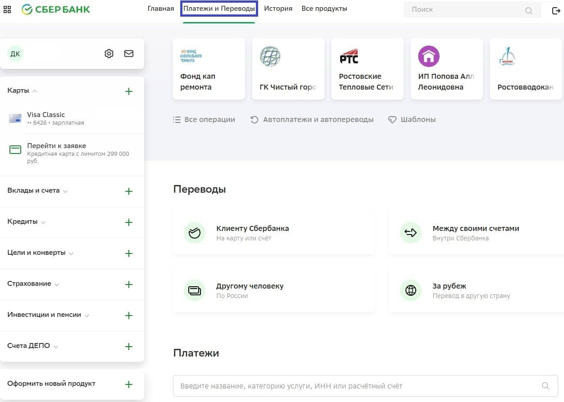Image resolution: width=564 pixels, height=402 pixels.
Task: Expand the Инвестиции и пенсии section
Action: [48, 315]
